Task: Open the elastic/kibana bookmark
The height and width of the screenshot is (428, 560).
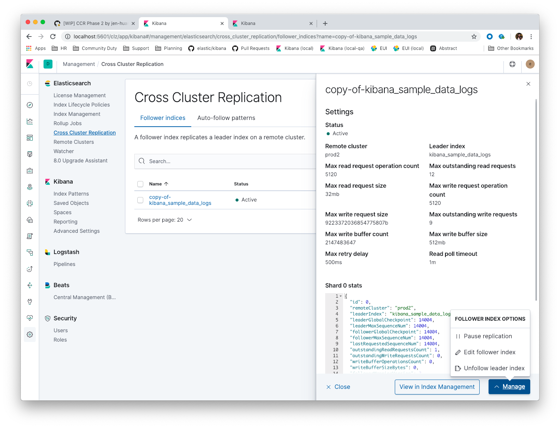Action: click(207, 48)
